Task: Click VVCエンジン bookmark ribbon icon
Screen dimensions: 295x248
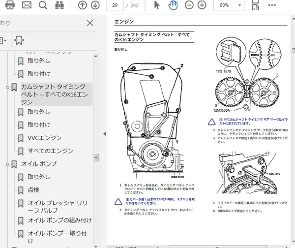Action: [21, 138]
